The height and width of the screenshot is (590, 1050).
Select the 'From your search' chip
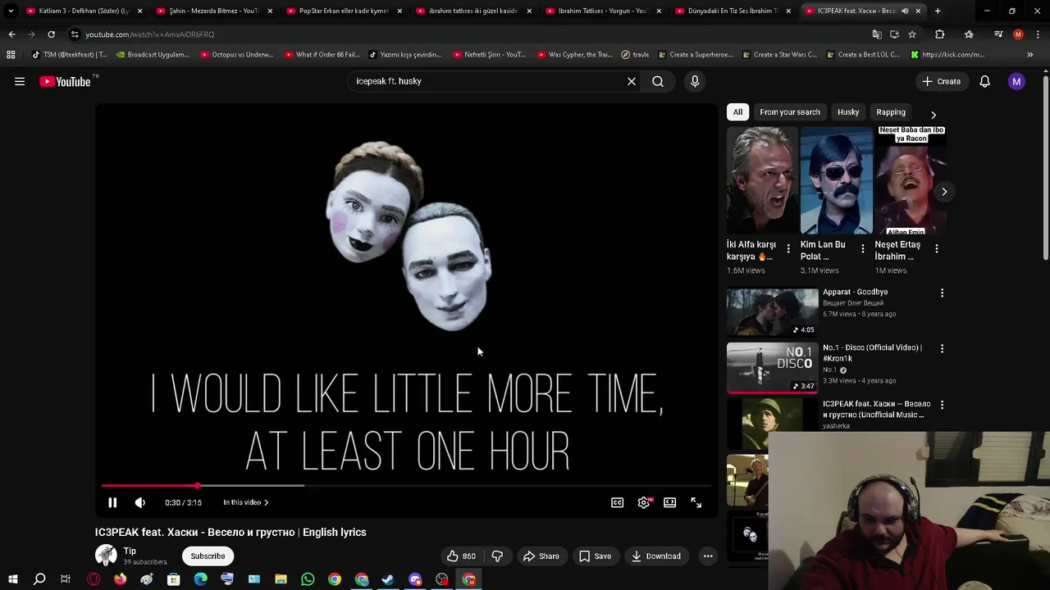(x=790, y=112)
